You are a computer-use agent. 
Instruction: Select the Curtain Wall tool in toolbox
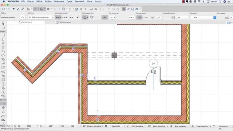pos(3,80)
